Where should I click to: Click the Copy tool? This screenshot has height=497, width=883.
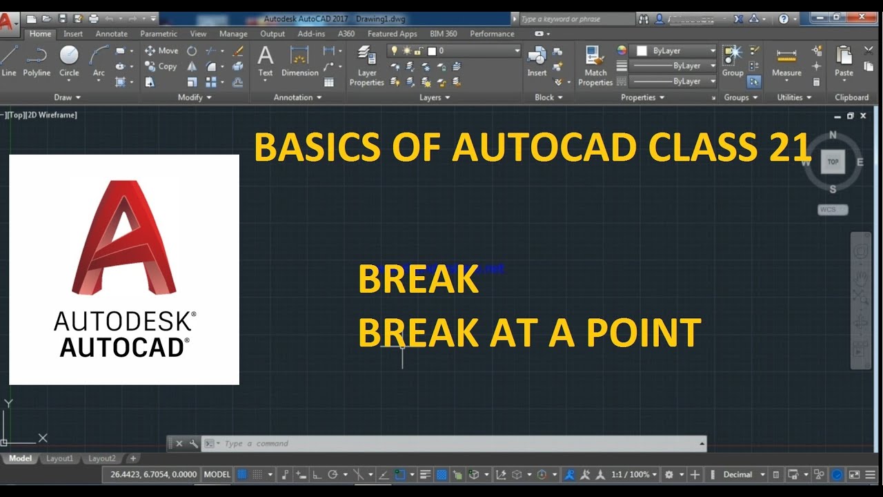[160, 66]
